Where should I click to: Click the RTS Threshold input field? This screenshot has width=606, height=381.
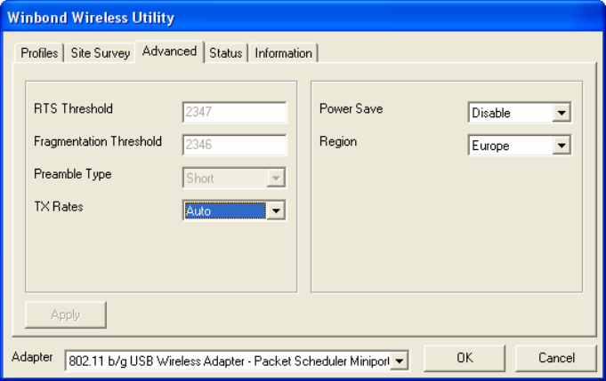pos(234,112)
